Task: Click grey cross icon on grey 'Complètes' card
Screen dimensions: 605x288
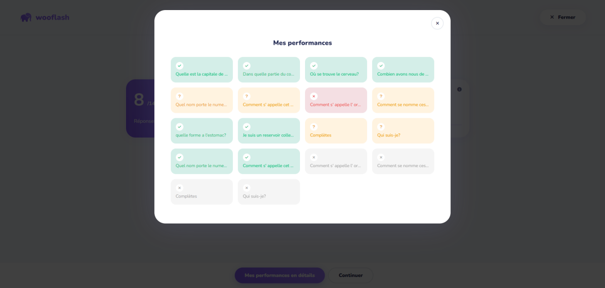Action: point(179,188)
